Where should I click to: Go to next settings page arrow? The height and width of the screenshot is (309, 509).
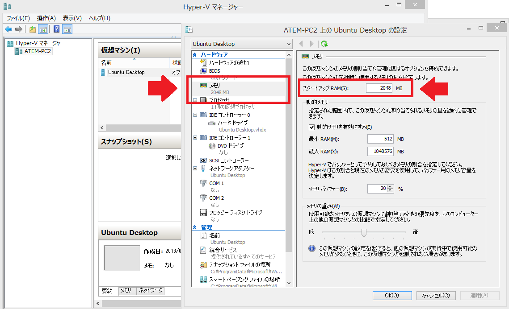click(x=311, y=44)
